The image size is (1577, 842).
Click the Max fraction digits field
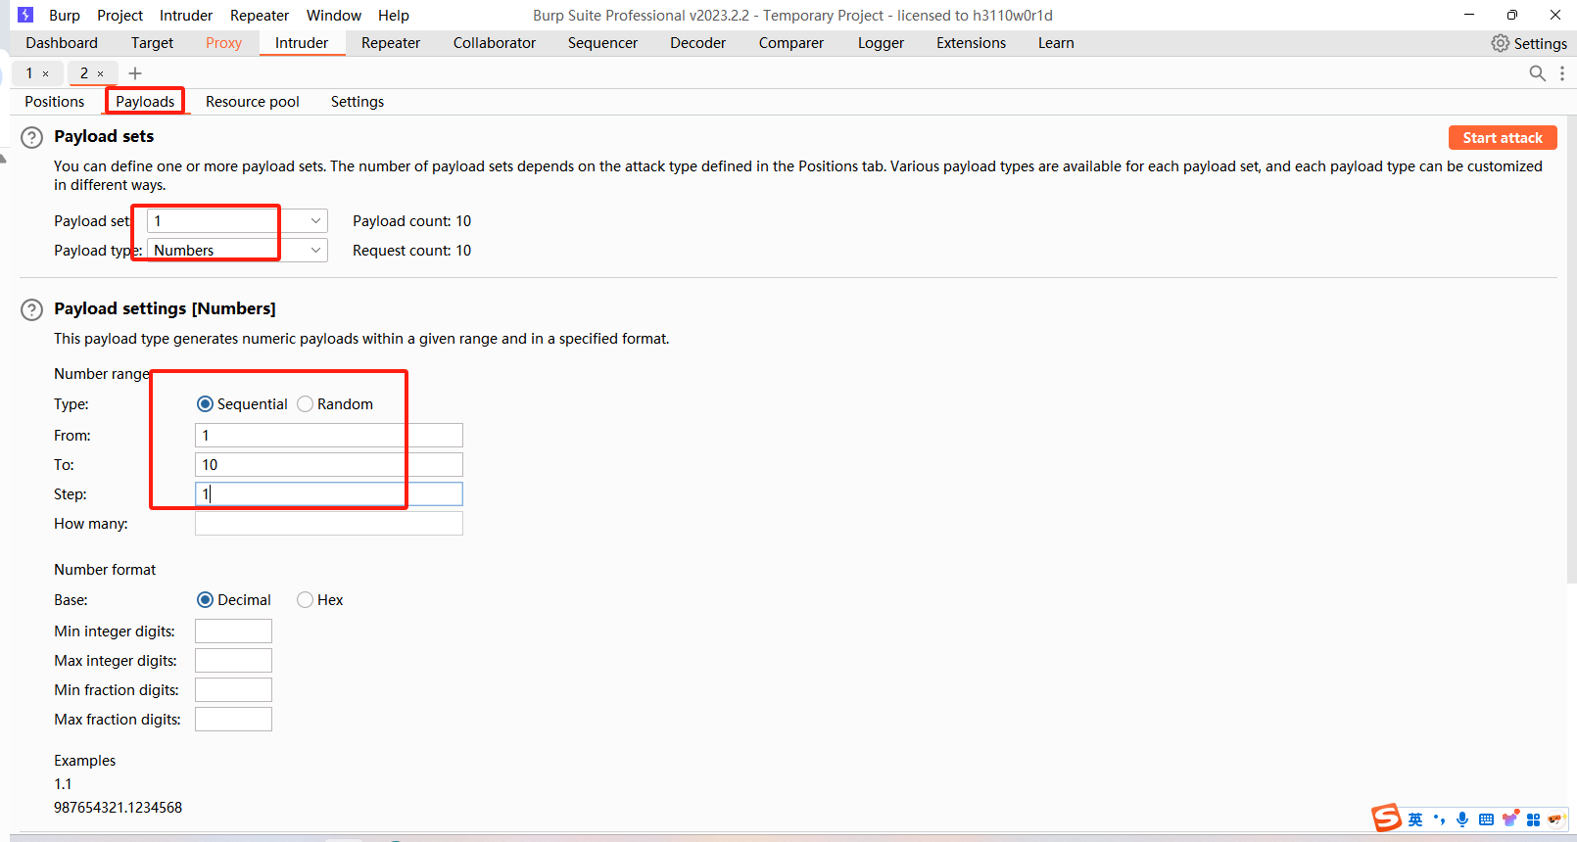[233, 720]
